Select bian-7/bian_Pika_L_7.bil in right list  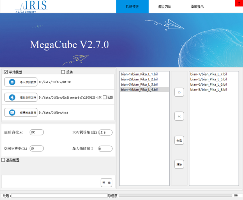(214, 74)
